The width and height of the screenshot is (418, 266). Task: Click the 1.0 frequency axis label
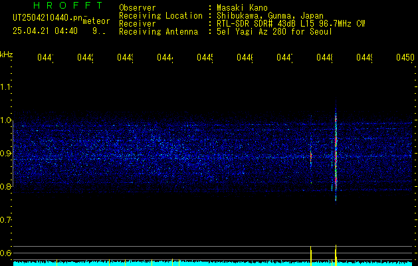5,120
